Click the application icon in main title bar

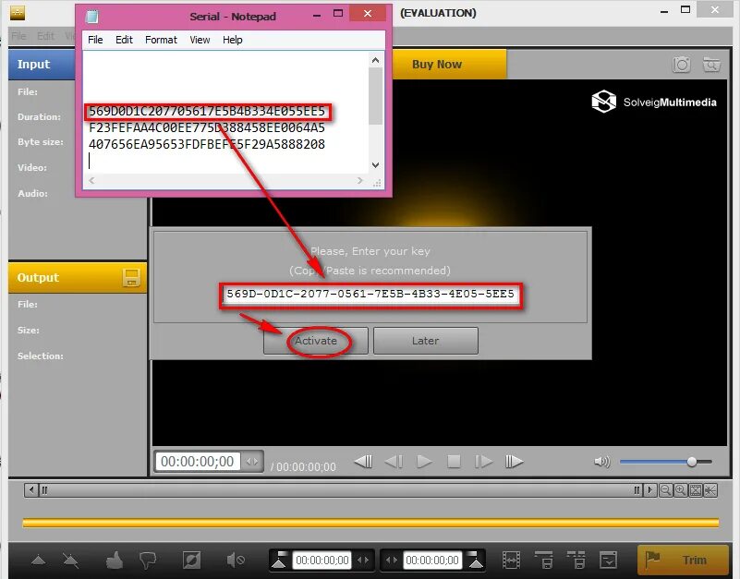tap(18, 13)
